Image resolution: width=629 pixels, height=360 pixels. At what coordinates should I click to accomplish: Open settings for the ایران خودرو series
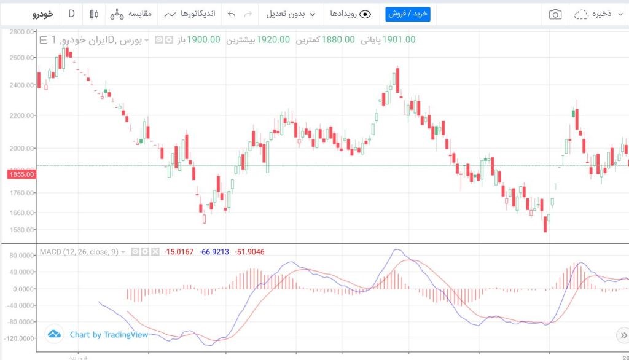pyautogui.click(x=169, y=41)
